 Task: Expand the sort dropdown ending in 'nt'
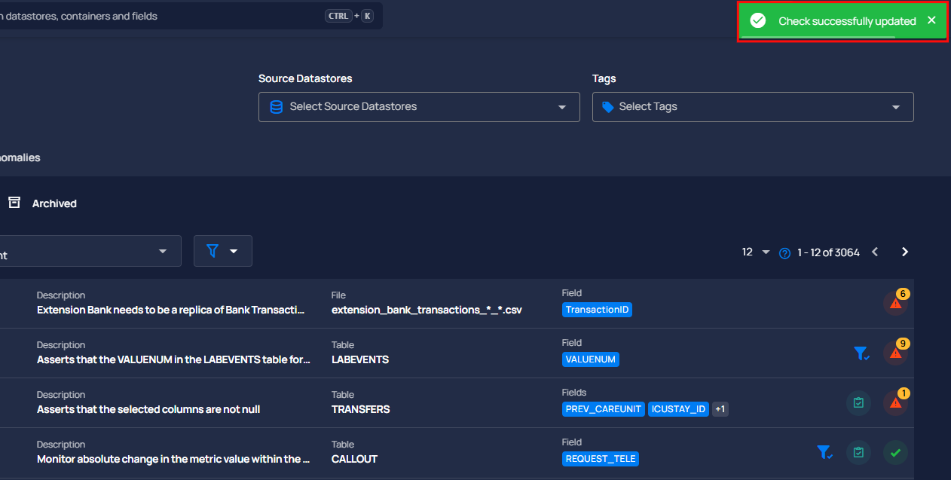tap(89, 251)
